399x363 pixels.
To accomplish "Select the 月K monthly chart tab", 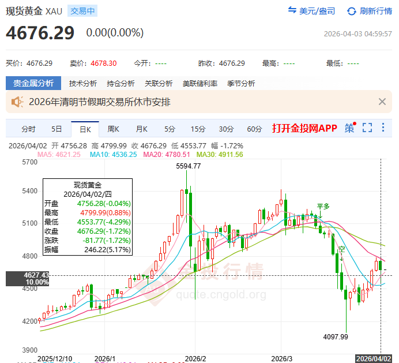I will pyautogui.click(x=141, y=129).
